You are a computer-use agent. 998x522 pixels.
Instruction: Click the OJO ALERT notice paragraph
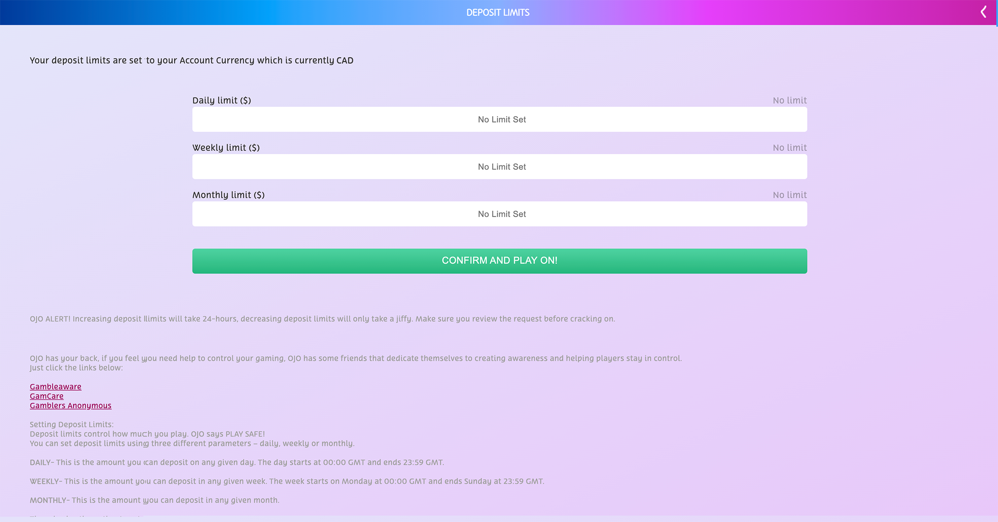tap(322, 319)
